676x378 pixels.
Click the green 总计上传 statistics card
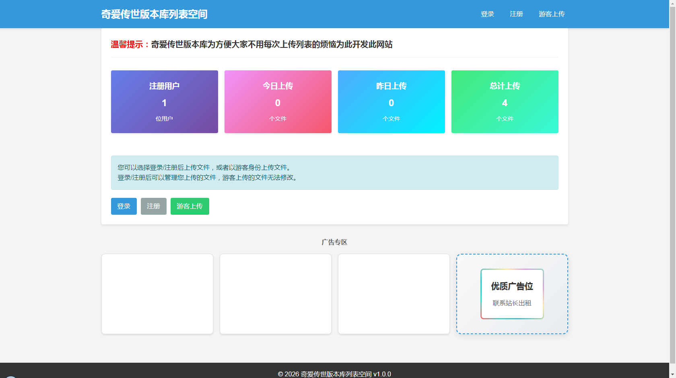505,102
